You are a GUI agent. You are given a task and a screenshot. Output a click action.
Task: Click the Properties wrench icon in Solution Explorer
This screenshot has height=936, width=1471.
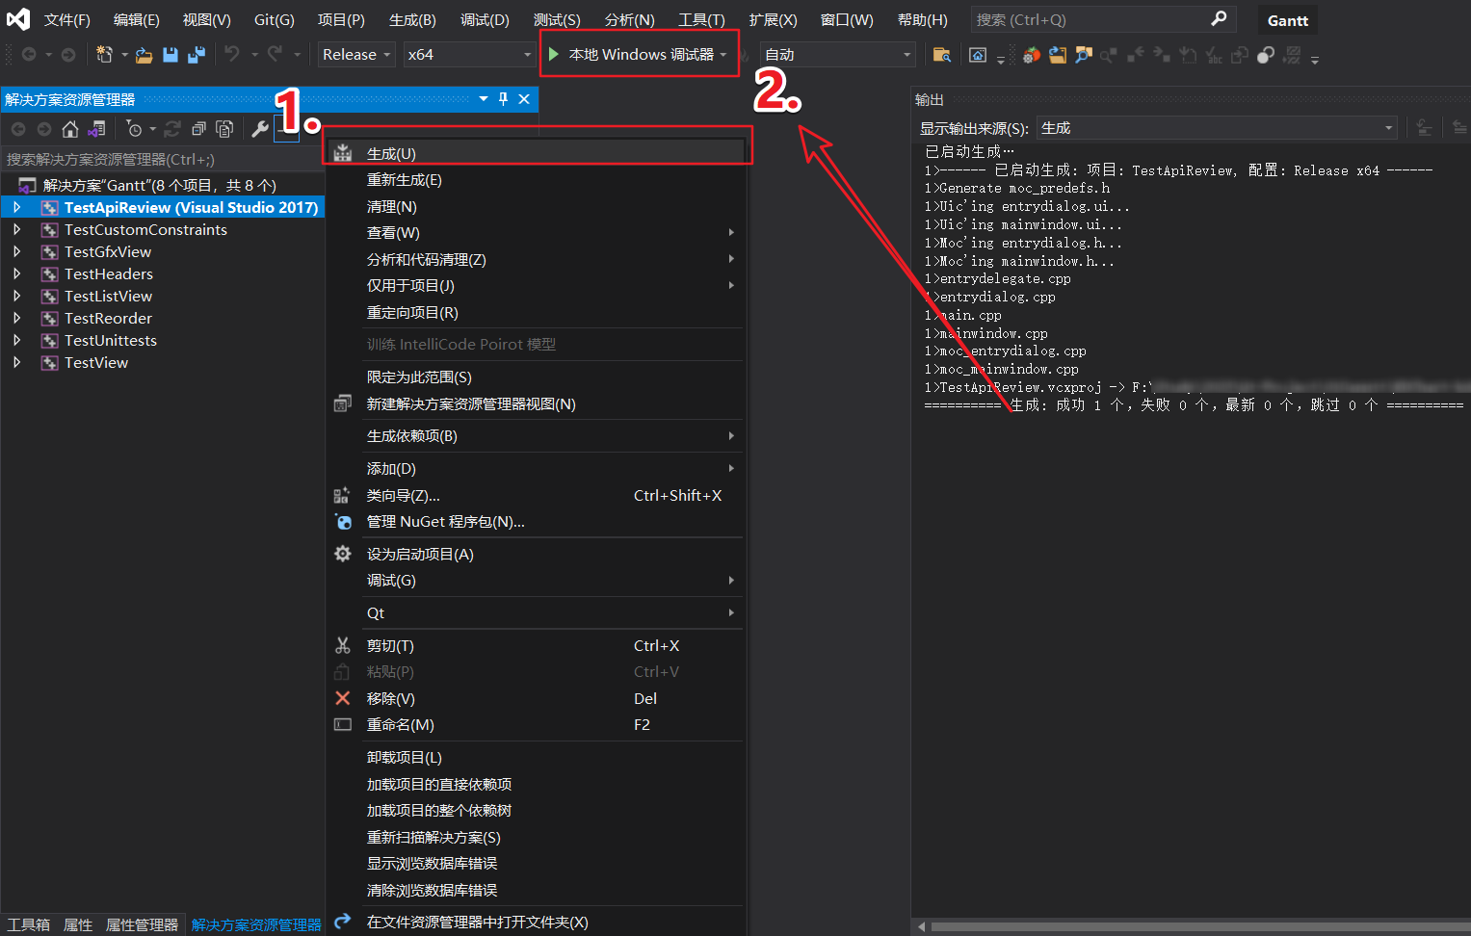tap(260, 129)
